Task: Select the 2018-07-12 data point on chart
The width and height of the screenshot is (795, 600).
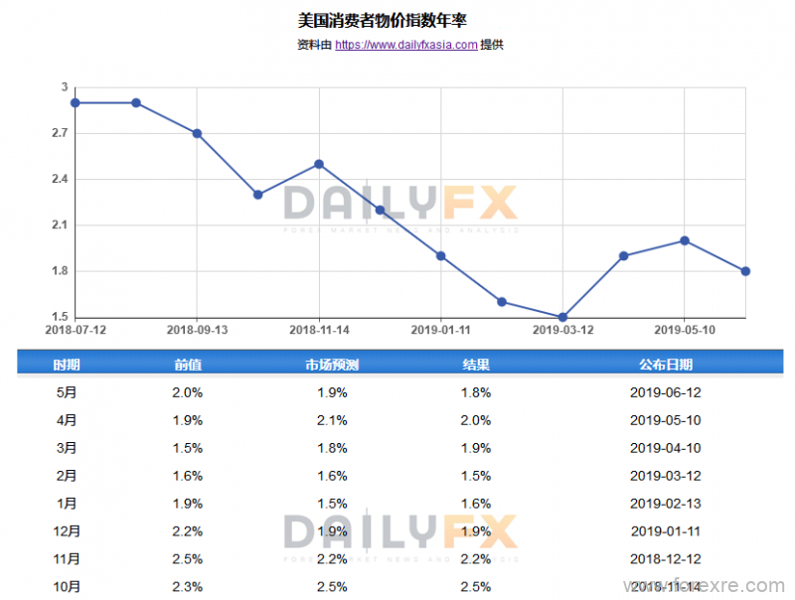Action: point(76,103)
